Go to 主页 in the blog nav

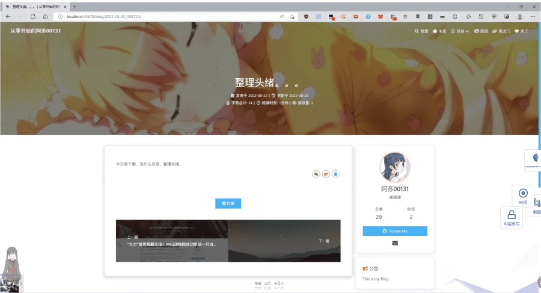(439, 31)
